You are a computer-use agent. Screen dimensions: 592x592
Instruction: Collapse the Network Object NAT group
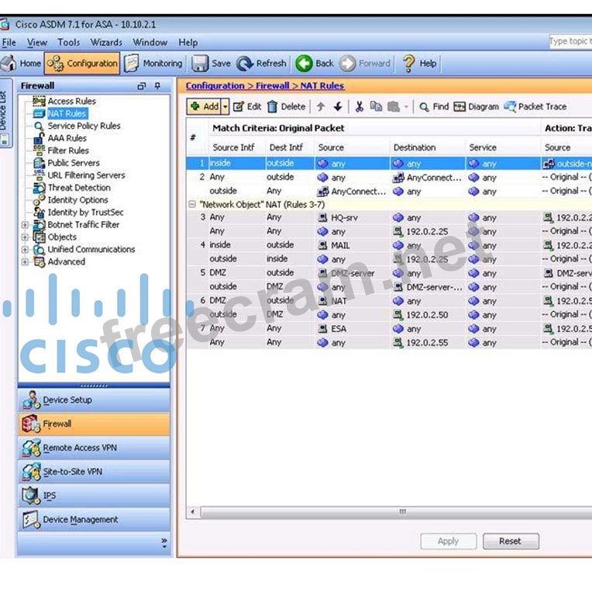[x=192, y=205]
